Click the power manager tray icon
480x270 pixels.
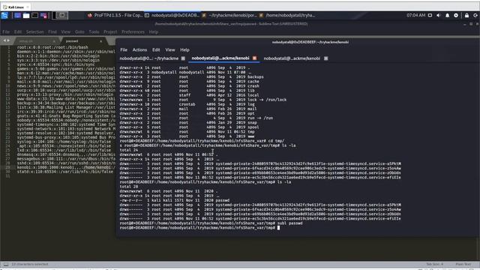[456, 15]
